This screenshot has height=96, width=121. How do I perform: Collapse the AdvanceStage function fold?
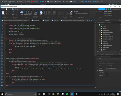pos(5,39)
